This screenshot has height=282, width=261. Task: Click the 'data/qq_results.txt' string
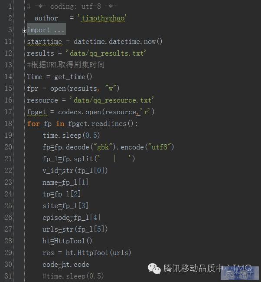click(x=107, y=53)
